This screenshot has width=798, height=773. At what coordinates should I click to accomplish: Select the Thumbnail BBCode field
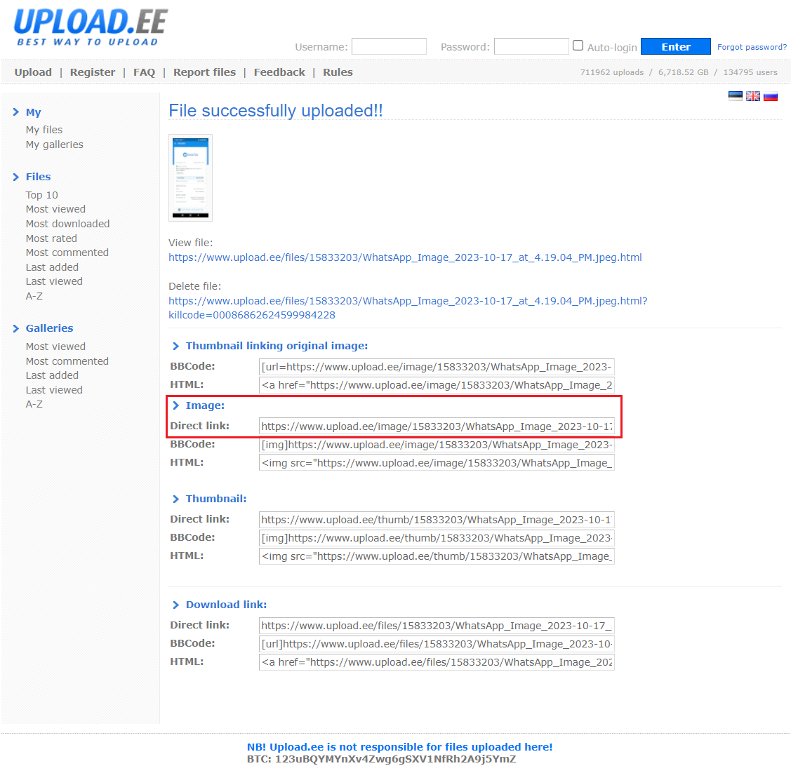[437, 538]
